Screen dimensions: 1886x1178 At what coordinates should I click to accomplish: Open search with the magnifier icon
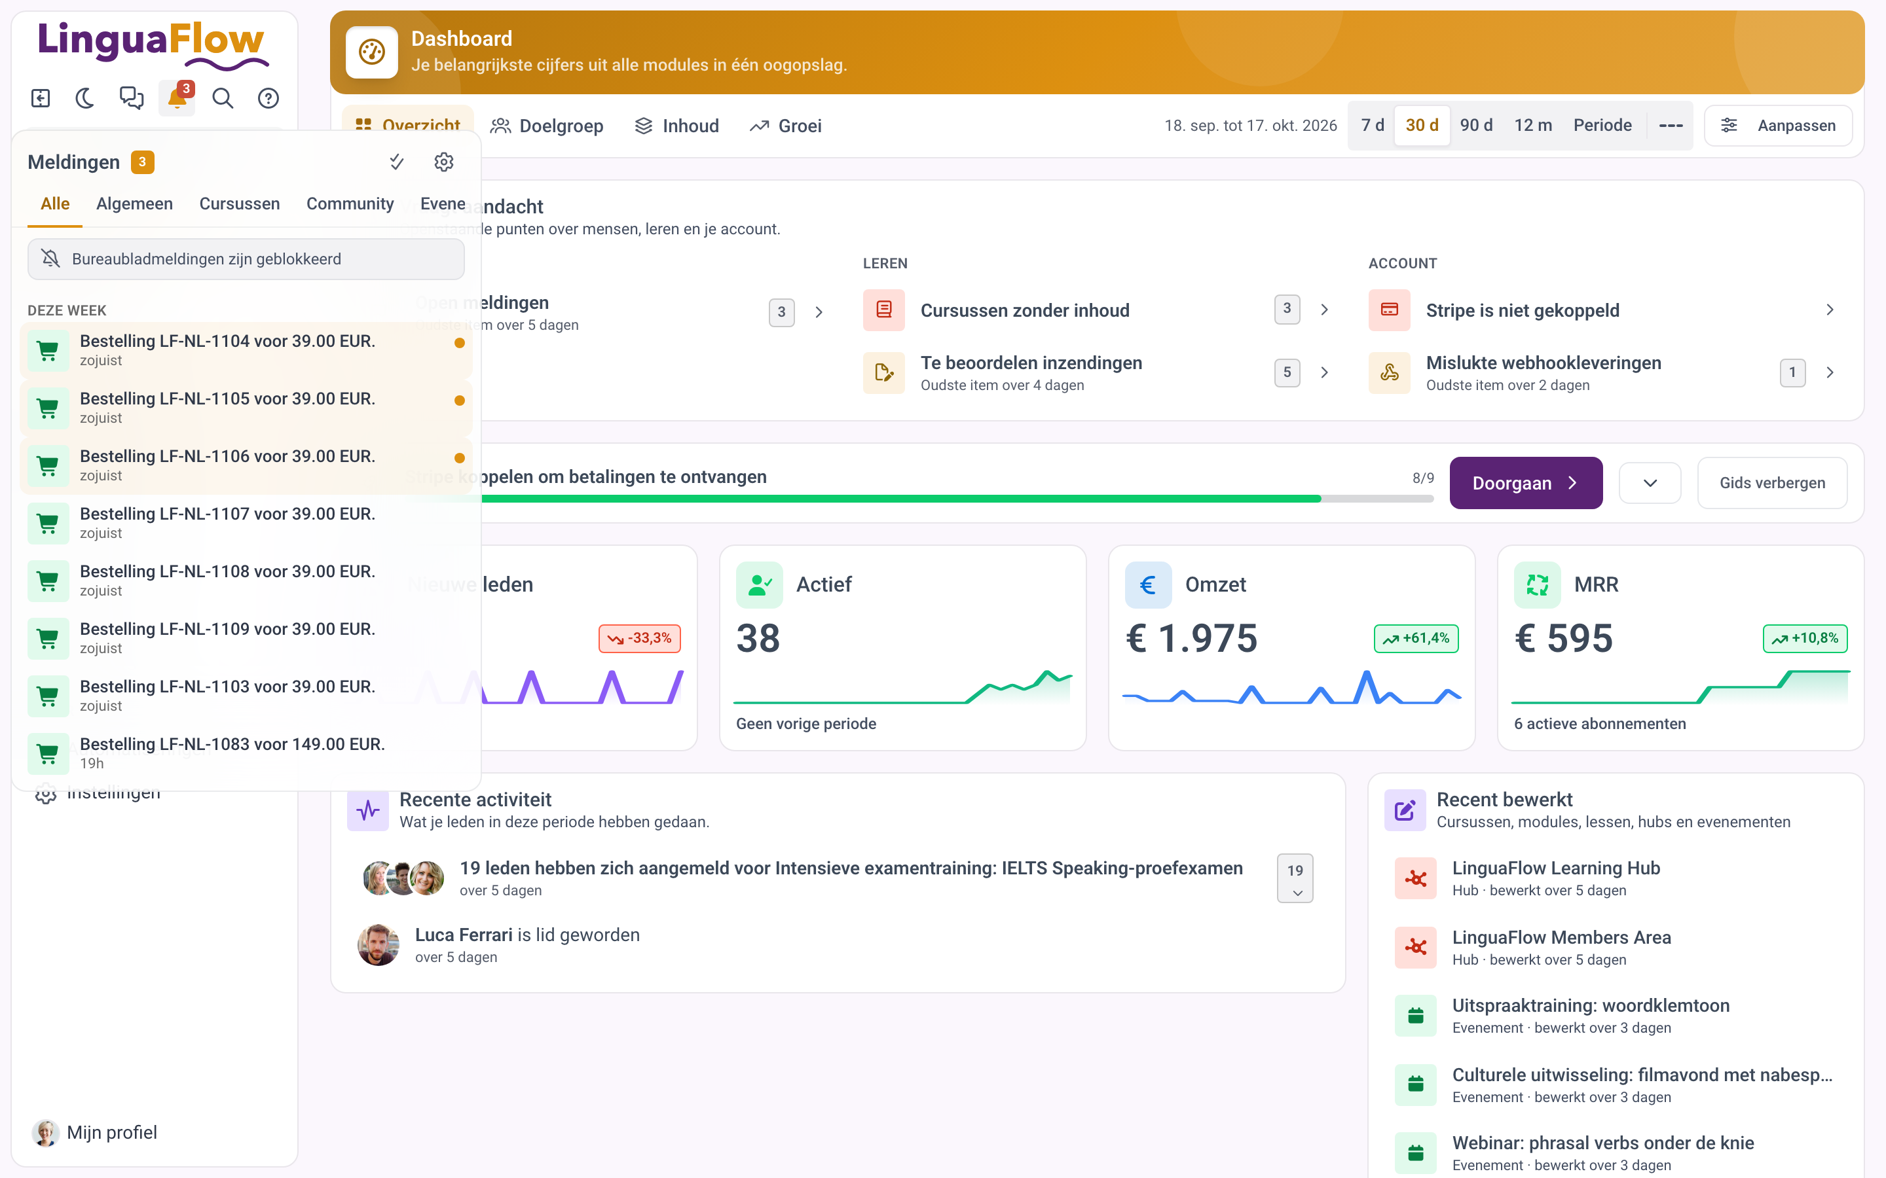[223, 98]
